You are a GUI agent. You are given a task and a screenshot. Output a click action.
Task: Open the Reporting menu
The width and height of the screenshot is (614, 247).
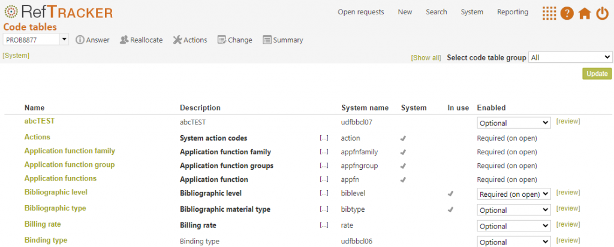pos(513,12)
